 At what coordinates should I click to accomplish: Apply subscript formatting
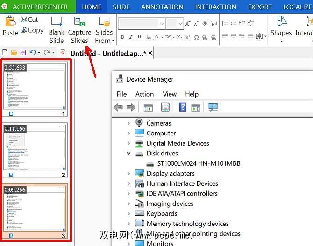179,37
